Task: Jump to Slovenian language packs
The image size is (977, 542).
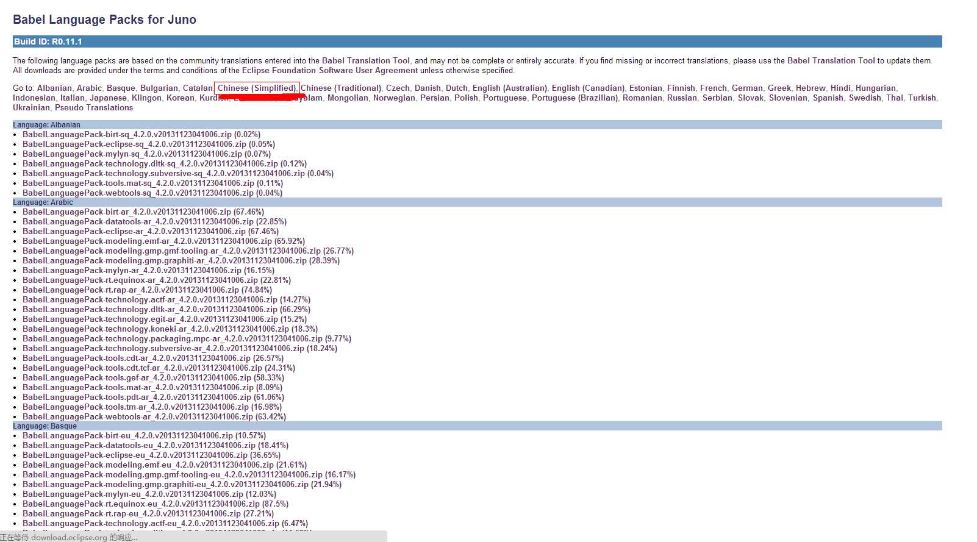Action: (x=788, y=98)
